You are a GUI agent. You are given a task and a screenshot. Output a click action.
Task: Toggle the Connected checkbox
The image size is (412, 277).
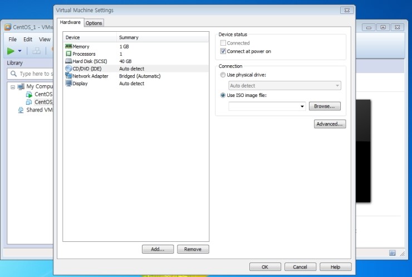pos(223,43)
